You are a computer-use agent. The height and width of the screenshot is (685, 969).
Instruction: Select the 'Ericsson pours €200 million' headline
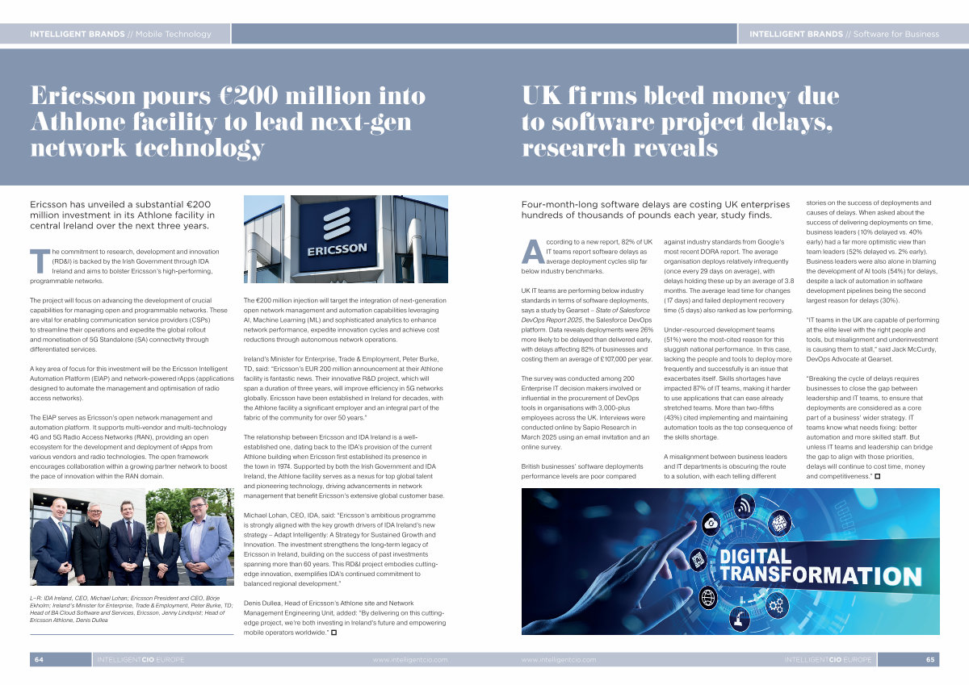tap(228, 122)
